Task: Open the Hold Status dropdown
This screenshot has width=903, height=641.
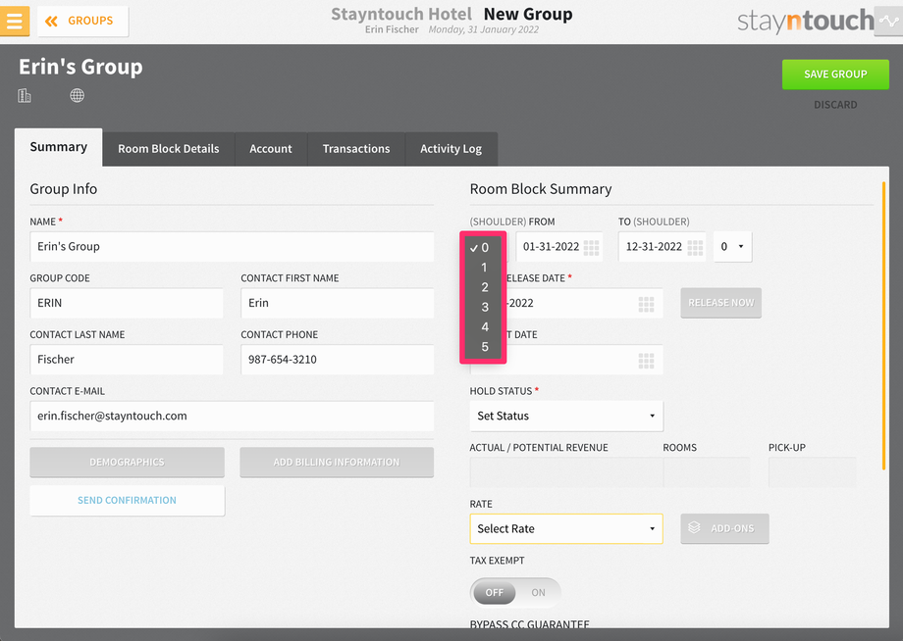Action: coord(566,417)
